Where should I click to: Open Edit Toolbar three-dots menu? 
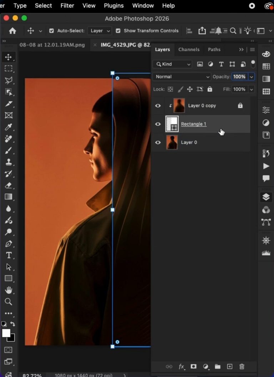9,313
